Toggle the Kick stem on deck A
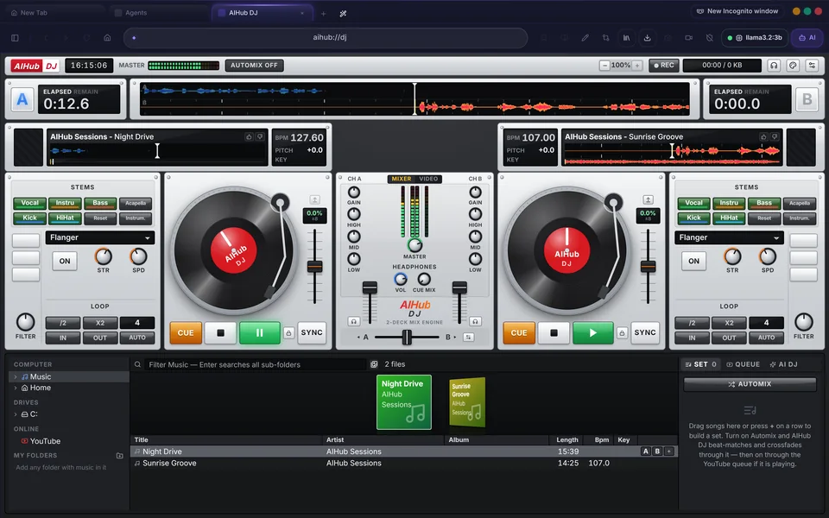Image resolution: width=829 pixels, height=518 pixels. tap(29, 218)
